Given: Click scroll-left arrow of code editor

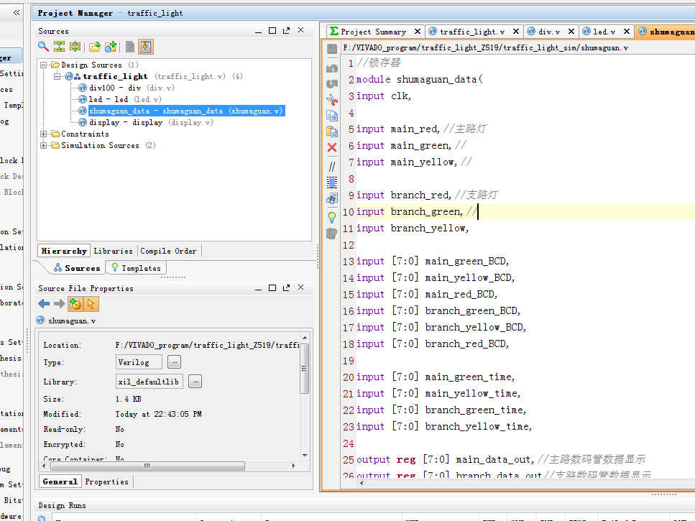Looking at the screenshot, I should (362, 483).
